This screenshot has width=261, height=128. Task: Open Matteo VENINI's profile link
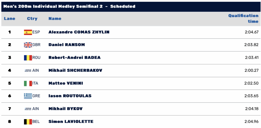click(66, 83)
